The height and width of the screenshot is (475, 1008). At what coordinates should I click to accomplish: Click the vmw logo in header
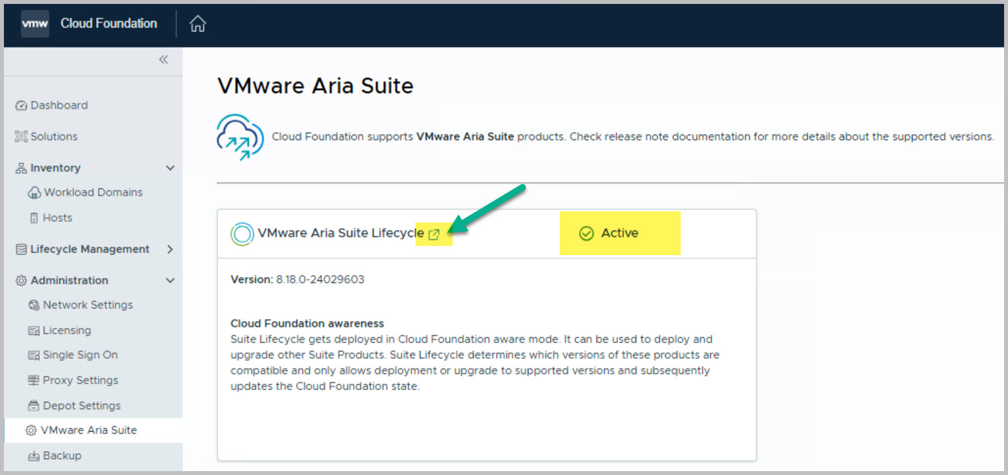pos(35,23)
